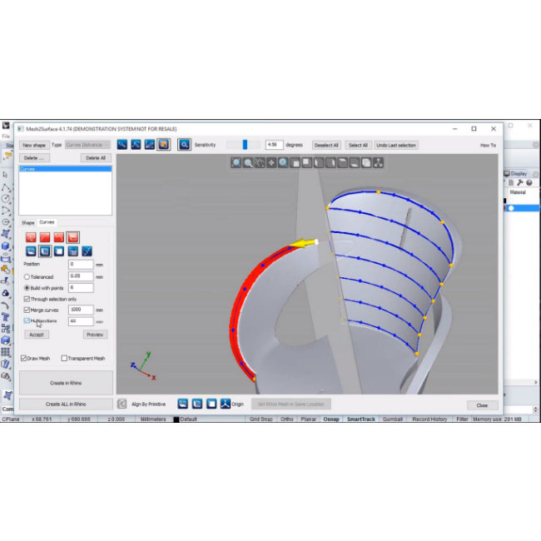Open the Rhino File menu
This screenshot has height=541, width=541.
[x=6, y=136]
